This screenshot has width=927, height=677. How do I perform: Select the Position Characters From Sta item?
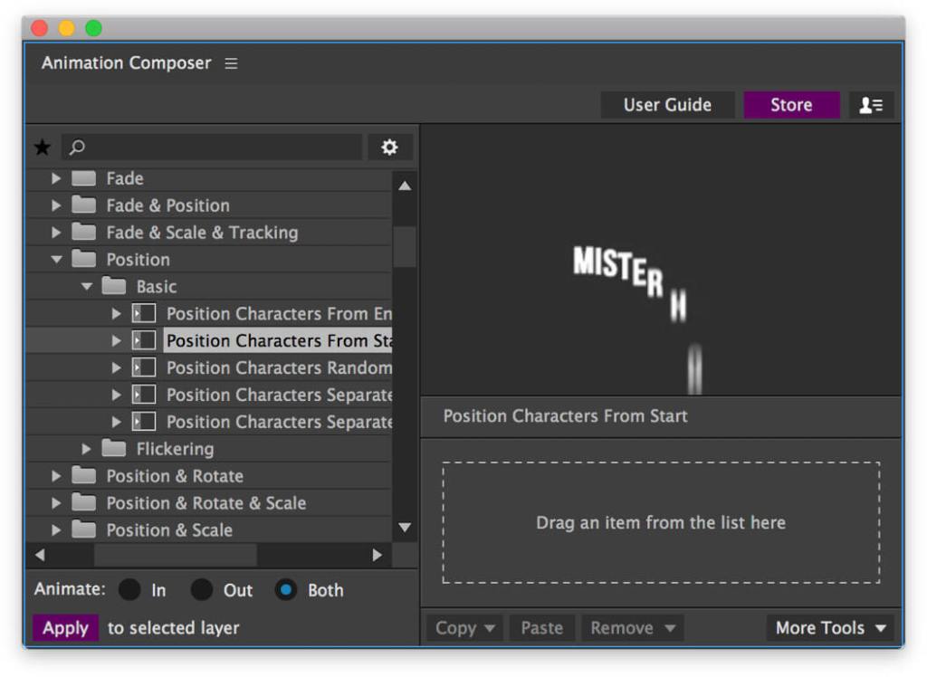coord(278,340)
